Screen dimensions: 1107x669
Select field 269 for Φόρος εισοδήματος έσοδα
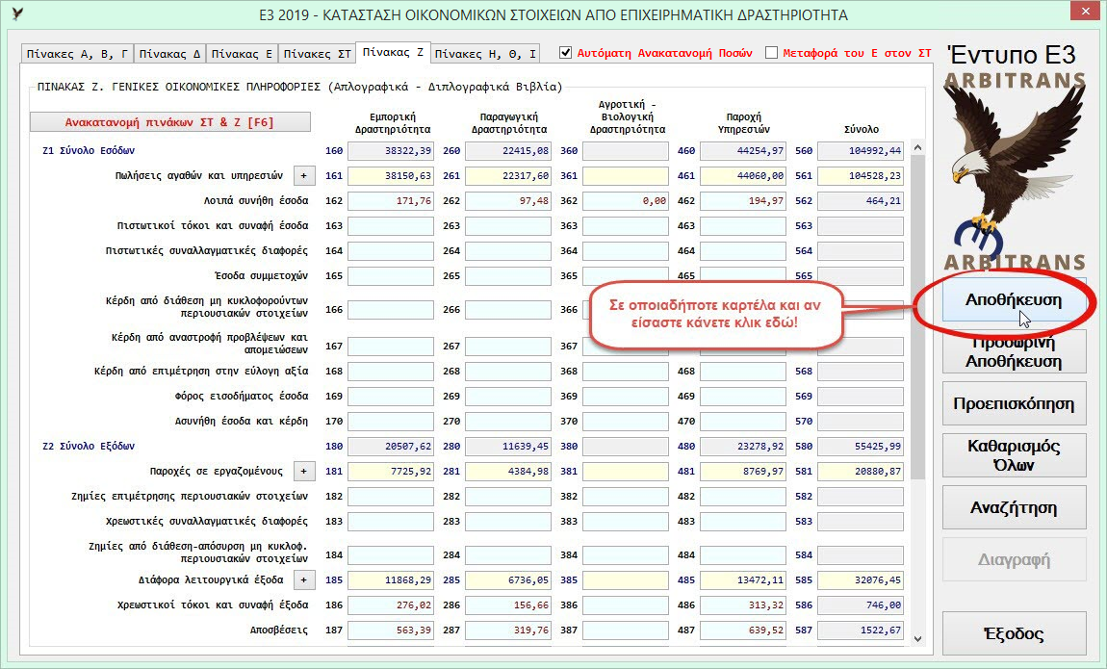tap(507, 397)
